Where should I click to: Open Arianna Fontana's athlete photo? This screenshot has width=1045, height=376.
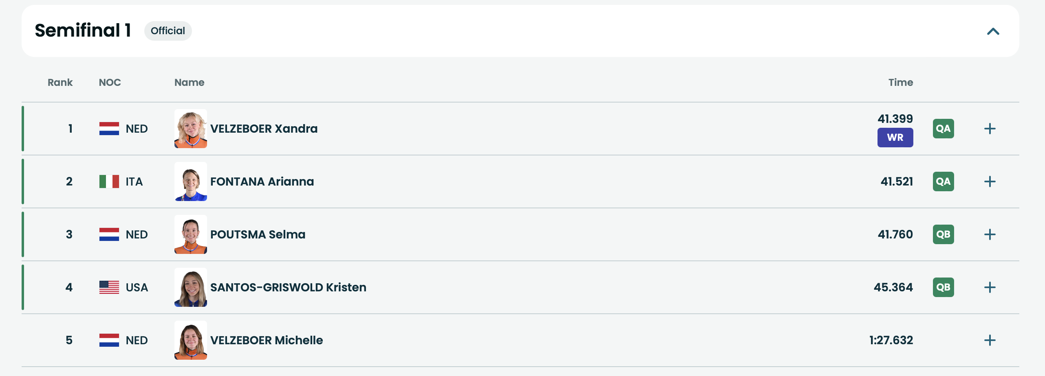[191, 181]
